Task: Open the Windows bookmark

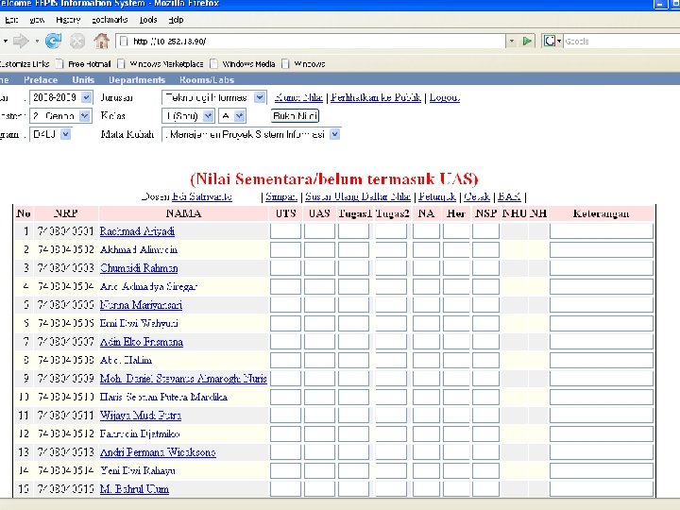Action: [x=304, y=64]
